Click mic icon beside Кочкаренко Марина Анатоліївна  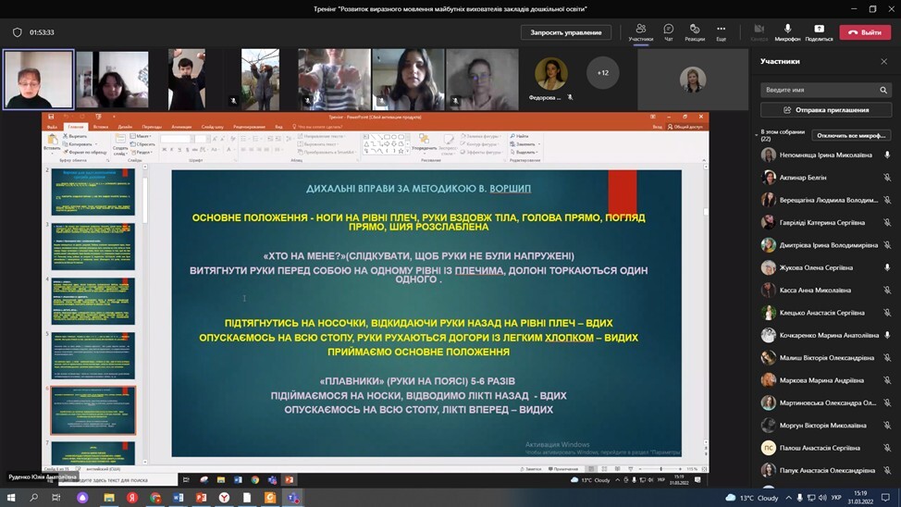click(x=887, y=335)
